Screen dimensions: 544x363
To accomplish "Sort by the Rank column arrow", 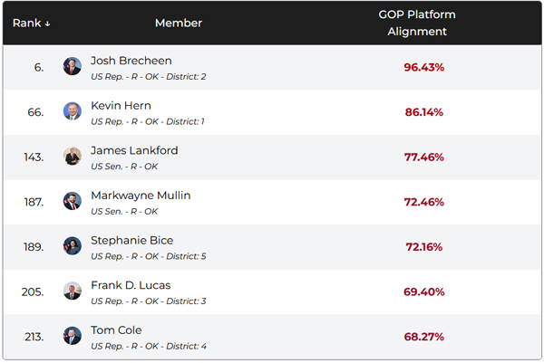I will pos(47,24).
